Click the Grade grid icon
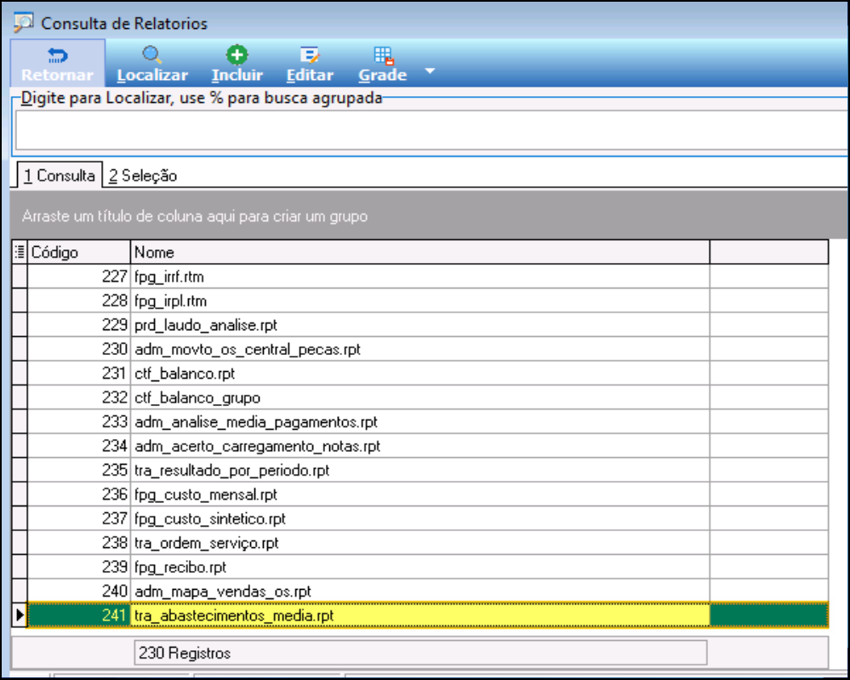The image size is (850, 680). pos(383,55)
